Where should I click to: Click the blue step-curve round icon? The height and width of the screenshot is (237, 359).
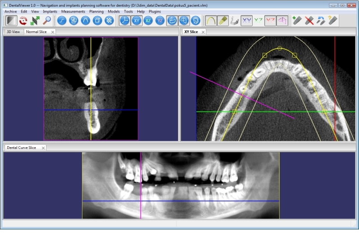[62, 21]
